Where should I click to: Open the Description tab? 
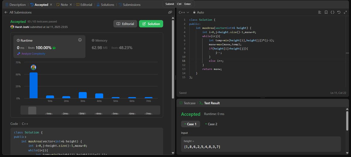point(16,5)
